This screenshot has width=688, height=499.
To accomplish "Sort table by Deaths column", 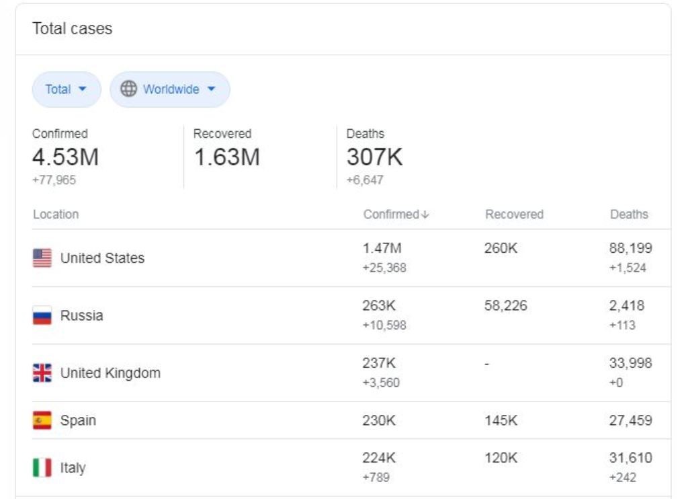I will 629,215.
